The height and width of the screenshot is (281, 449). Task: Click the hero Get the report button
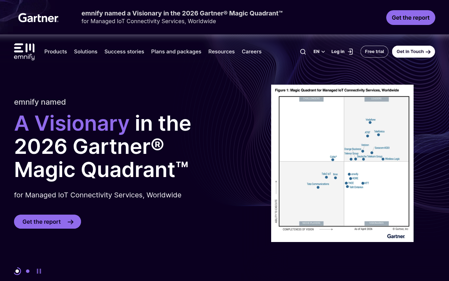47,222
